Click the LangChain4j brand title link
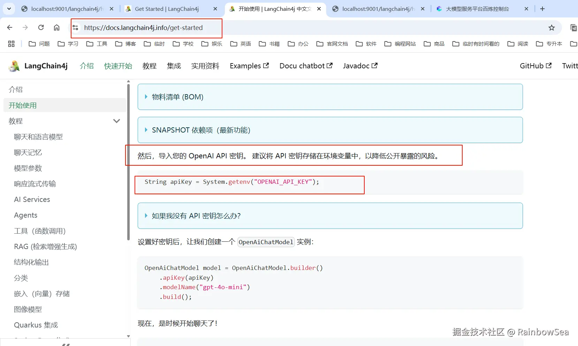Image resolution: width=578 pixels, height=346 pixels. tap(46, 66)
